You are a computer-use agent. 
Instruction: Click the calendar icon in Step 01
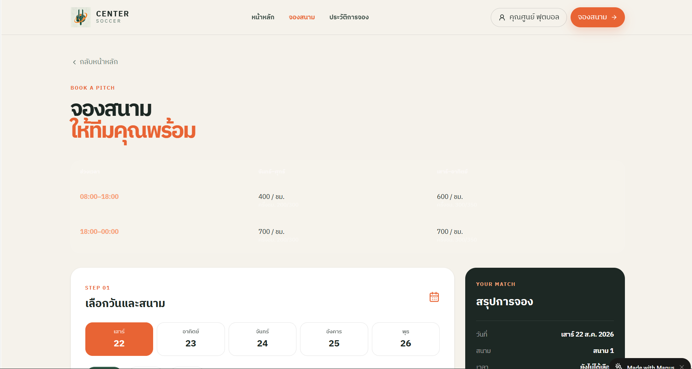(434, 297)
